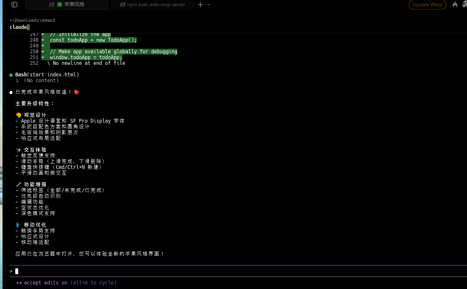This screenshot has height=289, width=467.
Task: Focus the prompt input field after >
Action: pyautogui.click(x=238, y=271)
